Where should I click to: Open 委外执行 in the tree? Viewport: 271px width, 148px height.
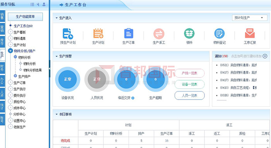point(19,95)
